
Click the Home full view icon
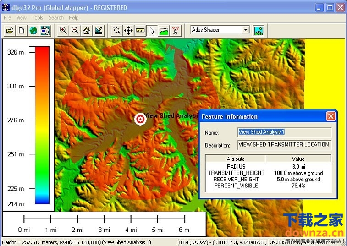click(x=87, y=31)
